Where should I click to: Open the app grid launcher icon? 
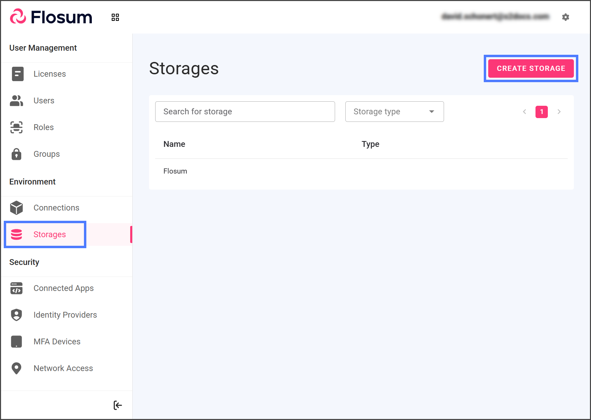tap(115, 17)
